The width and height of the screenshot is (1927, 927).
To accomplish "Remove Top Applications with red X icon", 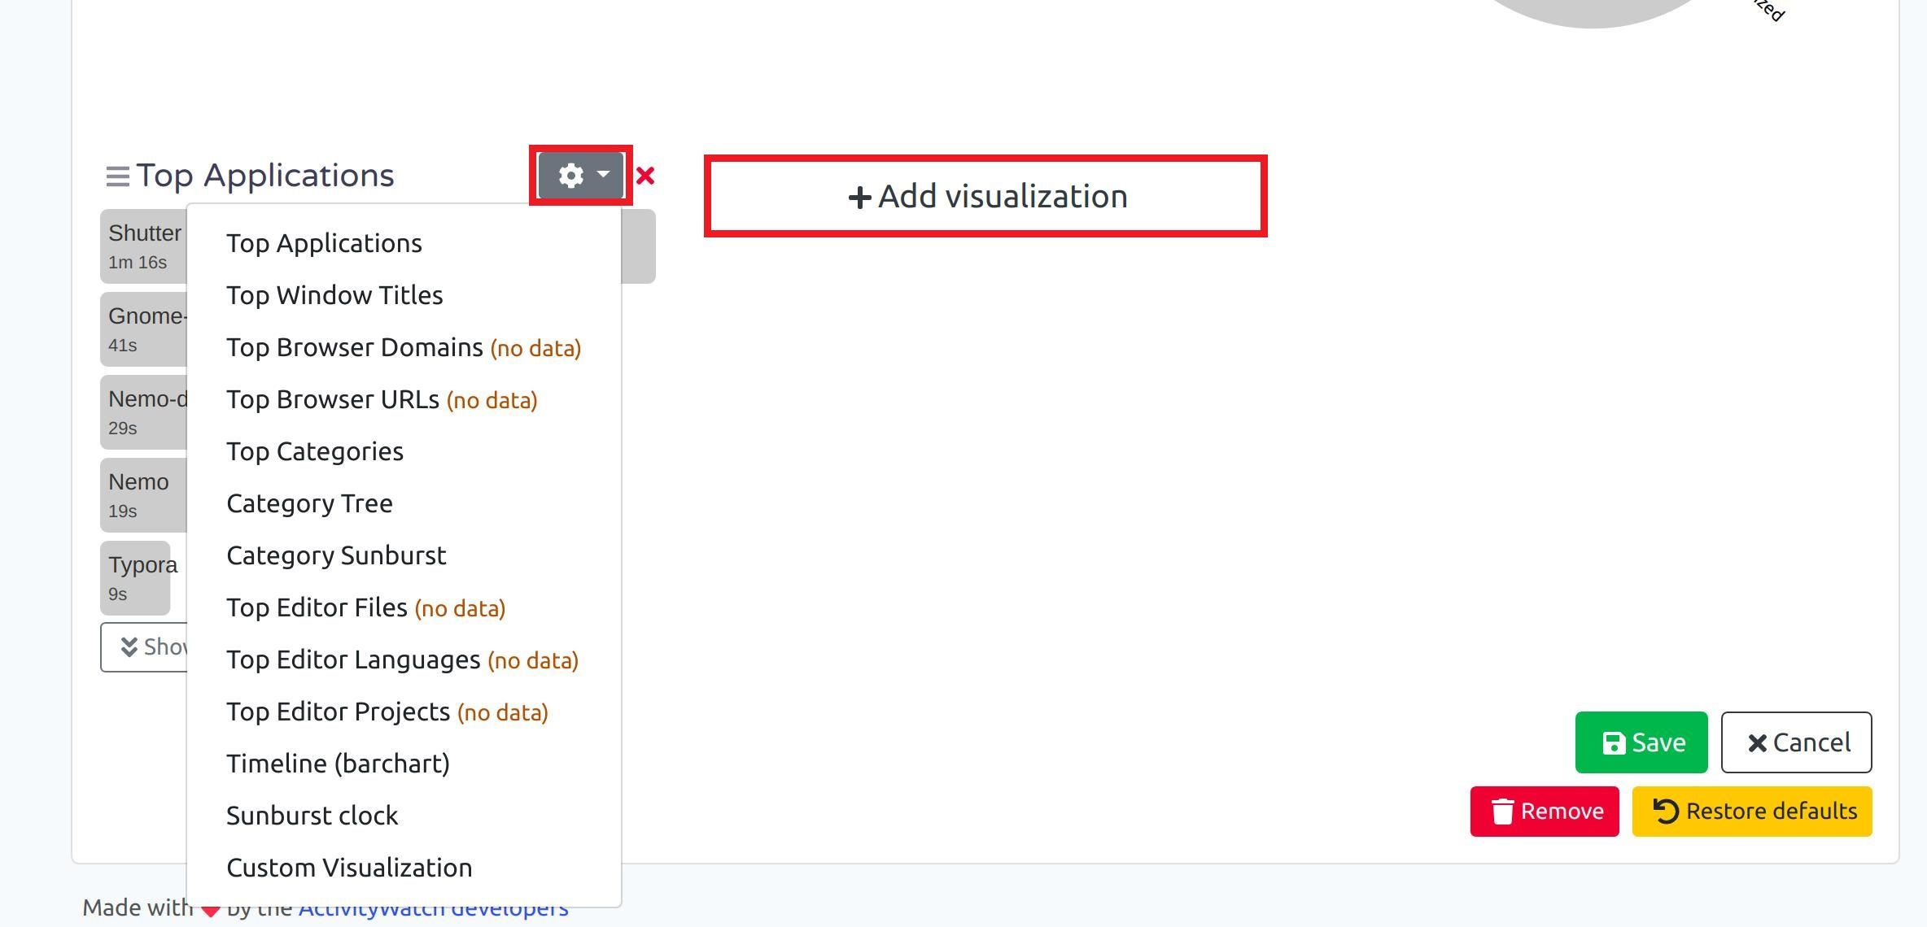I will pyautogui.click(x=645, y=176).
